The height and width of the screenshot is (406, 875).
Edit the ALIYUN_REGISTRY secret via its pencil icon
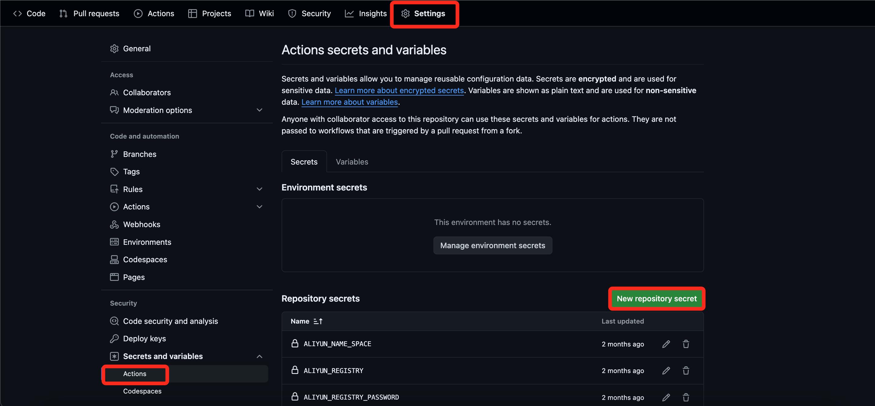pyautogui.click(x=666, y=370)
